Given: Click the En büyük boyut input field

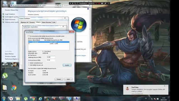Looking at the screenshot, I should coord(51,60).
